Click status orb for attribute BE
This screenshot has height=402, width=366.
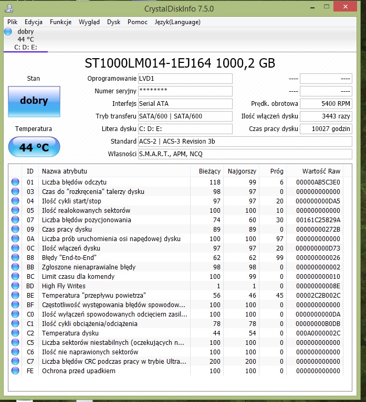tap(15, 296)
